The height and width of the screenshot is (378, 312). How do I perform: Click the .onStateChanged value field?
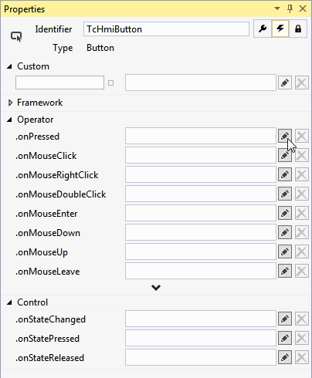(201, 319)
